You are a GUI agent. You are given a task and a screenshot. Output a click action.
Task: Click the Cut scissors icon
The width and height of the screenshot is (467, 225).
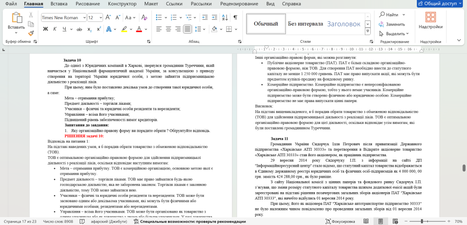pyautogui.click(x=31, y=15)
